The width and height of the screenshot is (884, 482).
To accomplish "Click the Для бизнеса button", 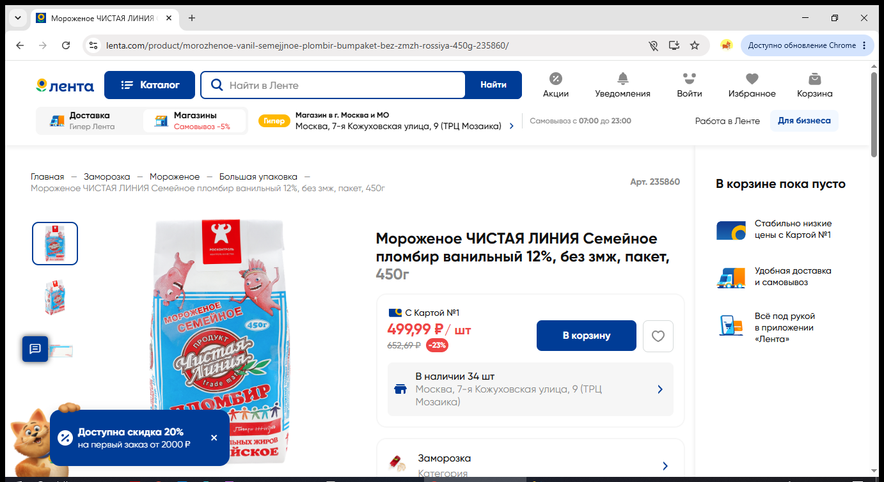I will 804,121.
